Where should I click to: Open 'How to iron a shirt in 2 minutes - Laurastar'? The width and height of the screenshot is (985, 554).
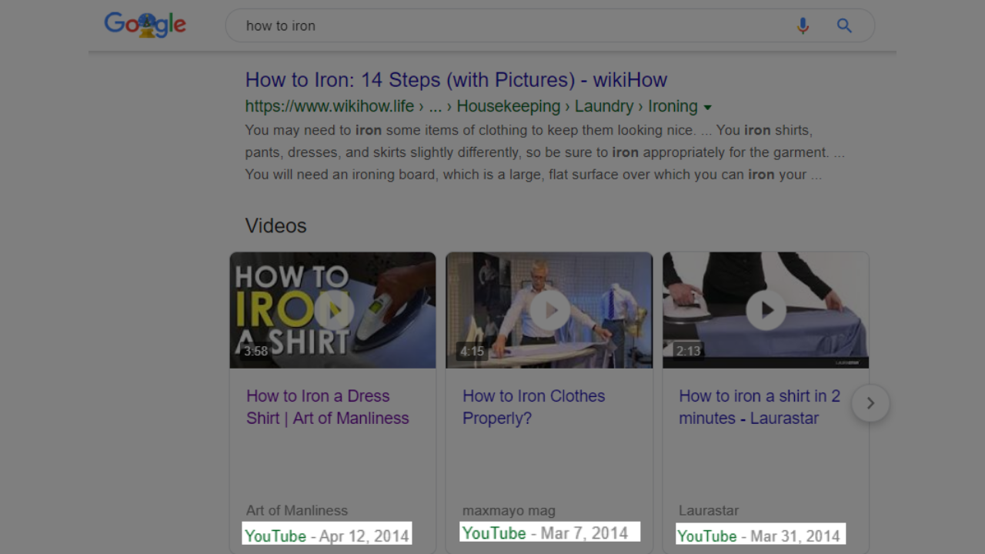(x=760, y=407)
